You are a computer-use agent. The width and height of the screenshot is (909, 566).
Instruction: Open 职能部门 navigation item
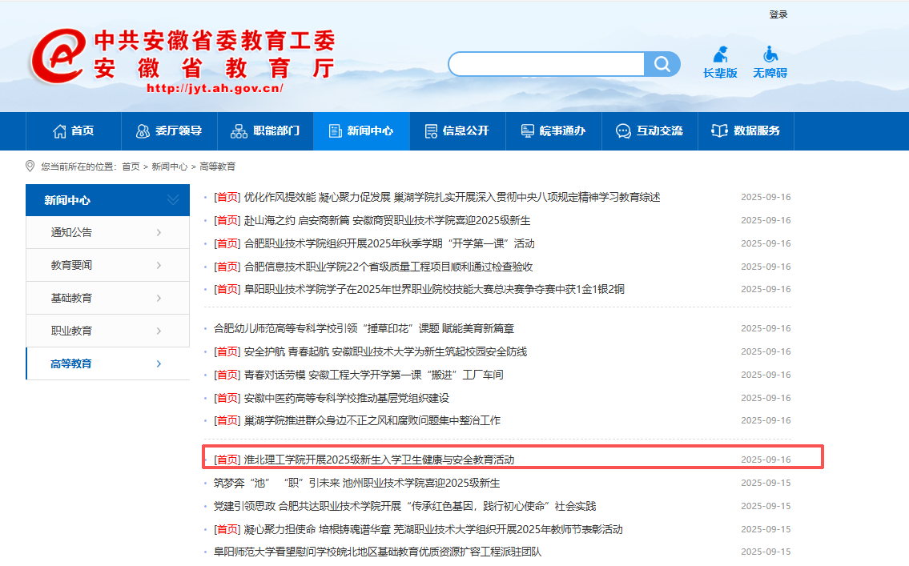click(265, 130)
